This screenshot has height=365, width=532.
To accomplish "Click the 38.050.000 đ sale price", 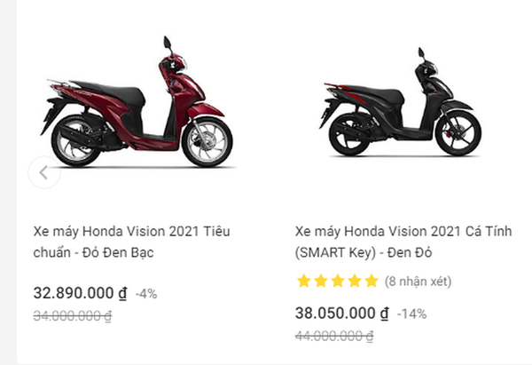I will point(341,313).
